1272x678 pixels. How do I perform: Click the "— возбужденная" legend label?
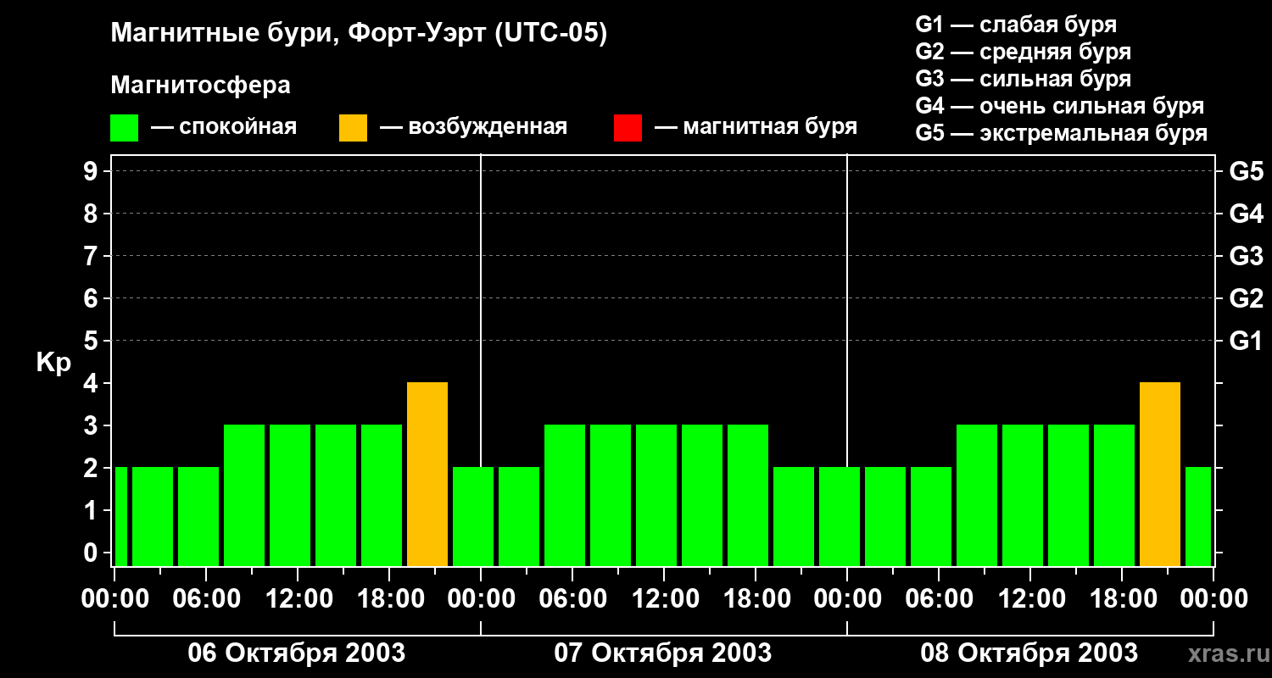[473, 128]
